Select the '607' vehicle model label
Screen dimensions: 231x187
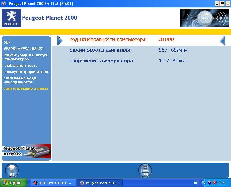click(x=6, y=42)
